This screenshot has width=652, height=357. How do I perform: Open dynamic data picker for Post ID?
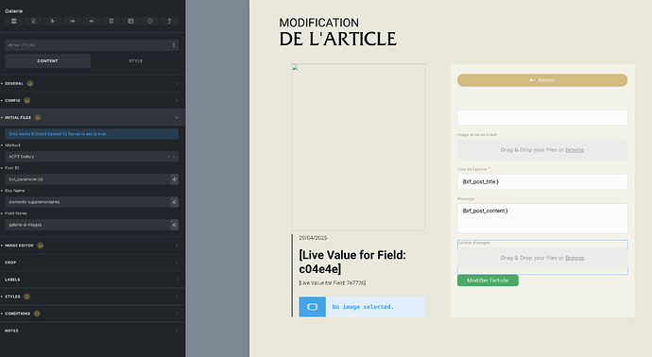point(174,179)
